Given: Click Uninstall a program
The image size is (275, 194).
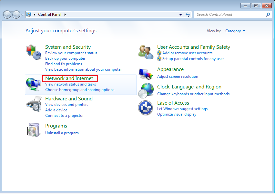Looking at the screenshot, I should point(62,133).
